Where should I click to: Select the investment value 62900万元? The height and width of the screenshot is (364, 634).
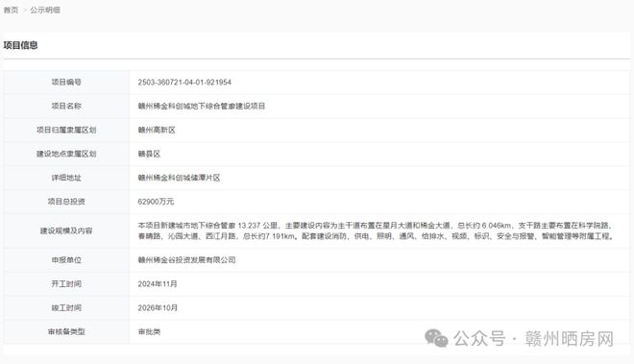(156, 202)
